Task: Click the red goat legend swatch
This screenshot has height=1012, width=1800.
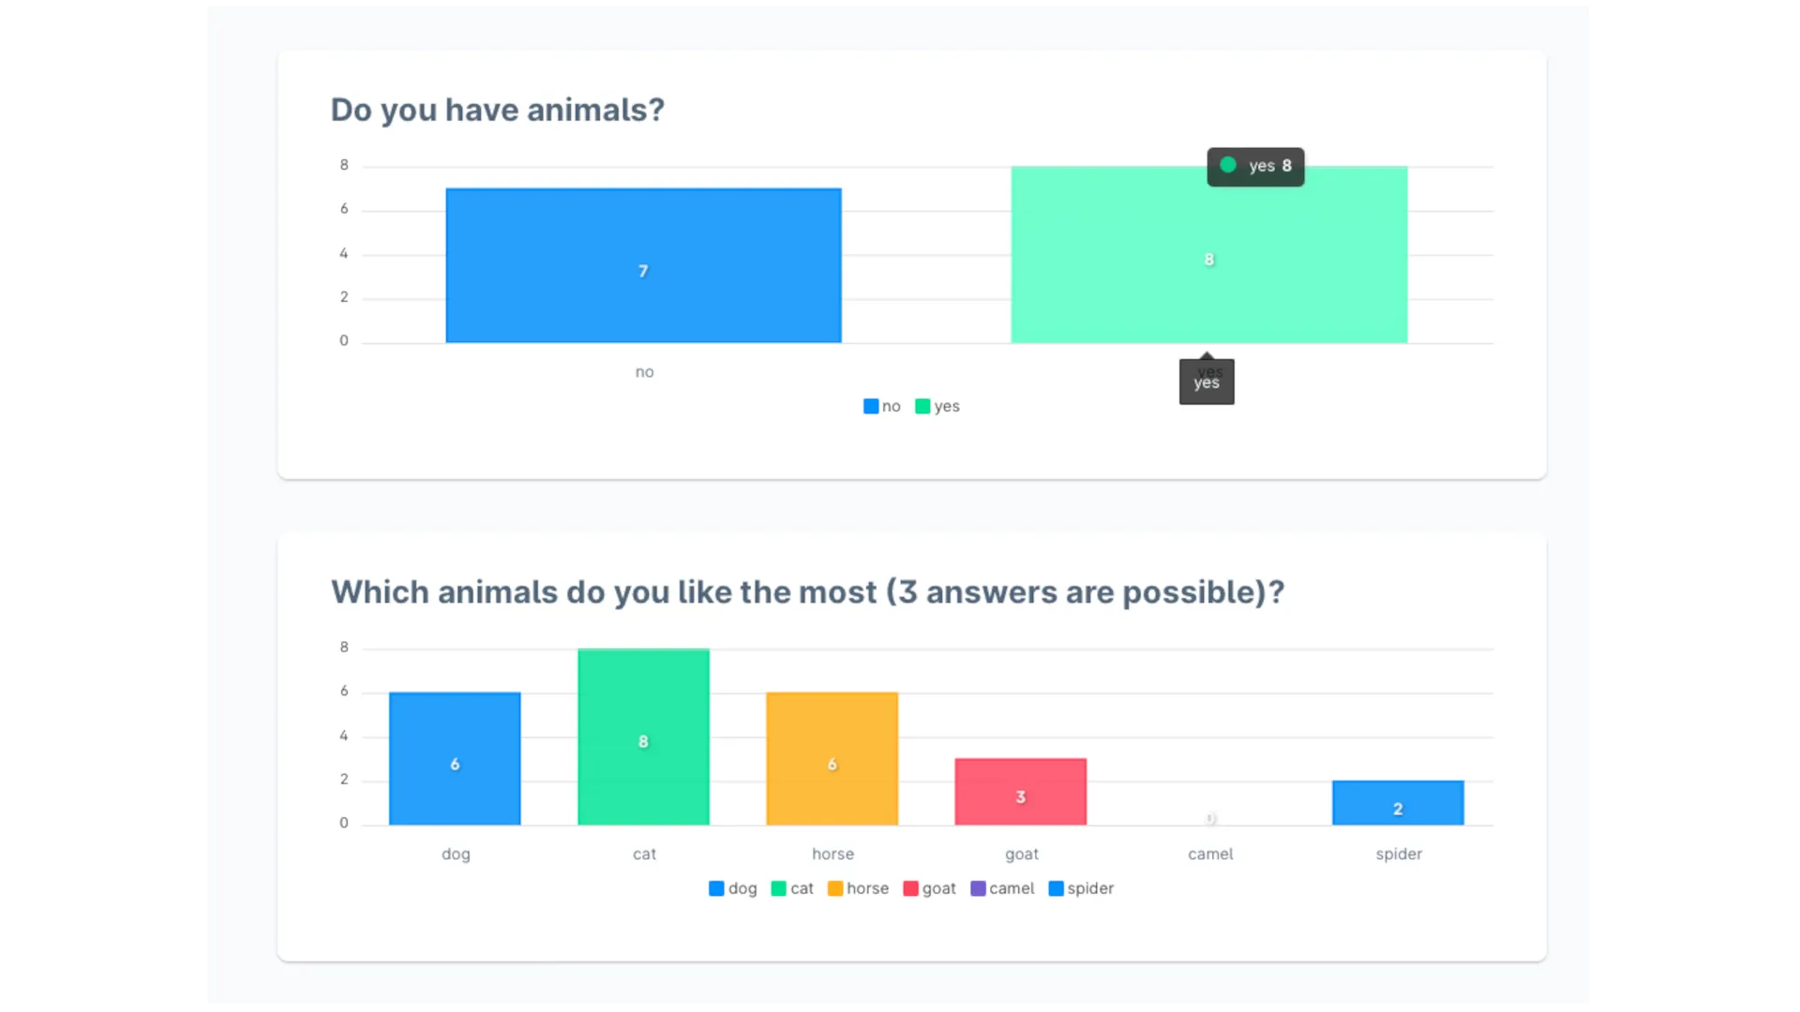Action: [x=910, y=888]
